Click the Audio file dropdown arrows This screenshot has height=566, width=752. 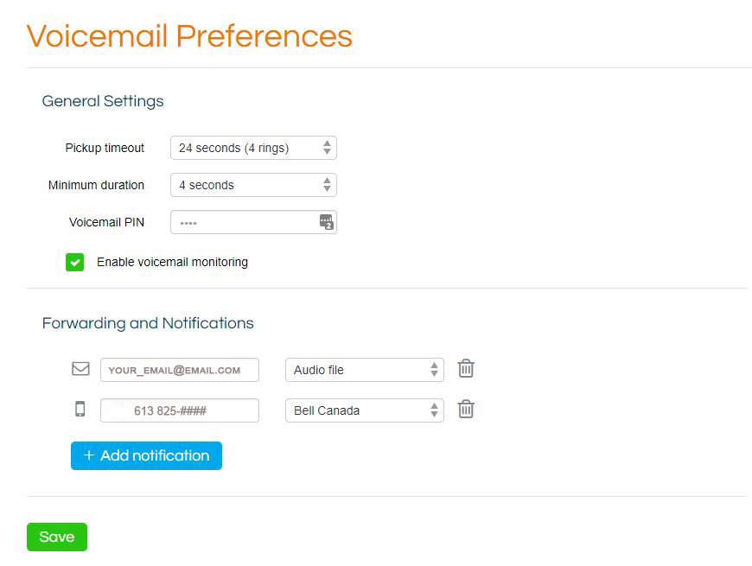point(434,370)
